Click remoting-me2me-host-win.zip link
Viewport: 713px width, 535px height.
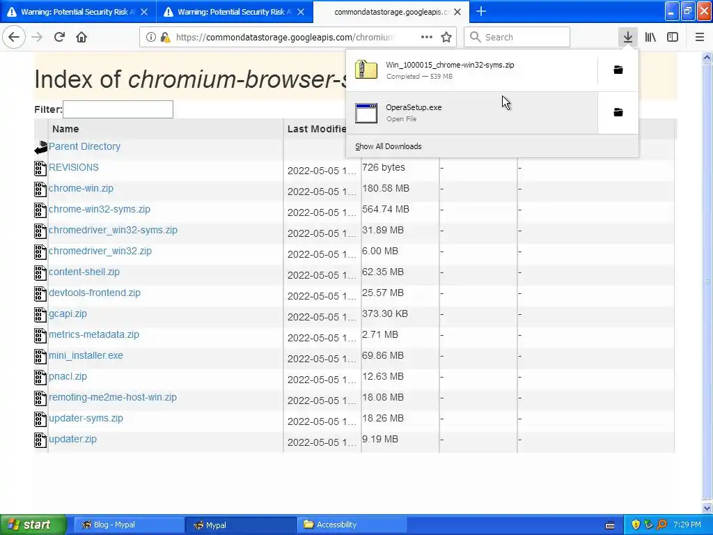112,398
